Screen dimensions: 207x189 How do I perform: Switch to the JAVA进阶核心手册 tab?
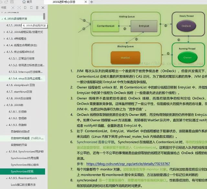click(64, 2)
